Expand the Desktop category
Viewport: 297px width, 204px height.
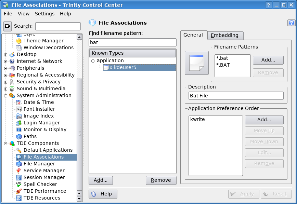tap(6, 55)
